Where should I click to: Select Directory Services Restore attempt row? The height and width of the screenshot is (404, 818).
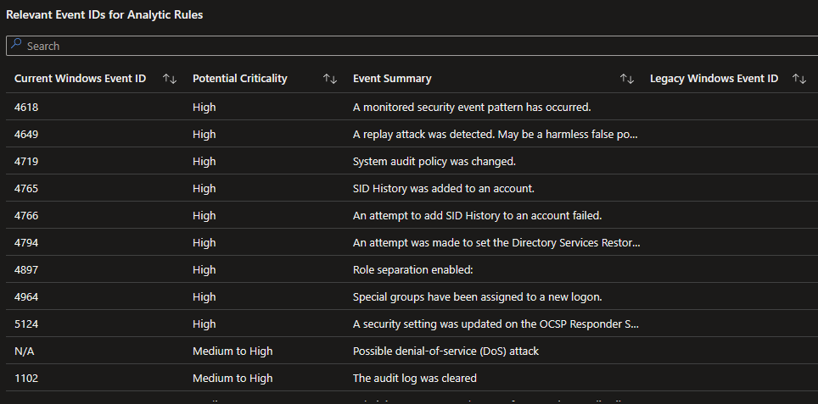[496, 242]
